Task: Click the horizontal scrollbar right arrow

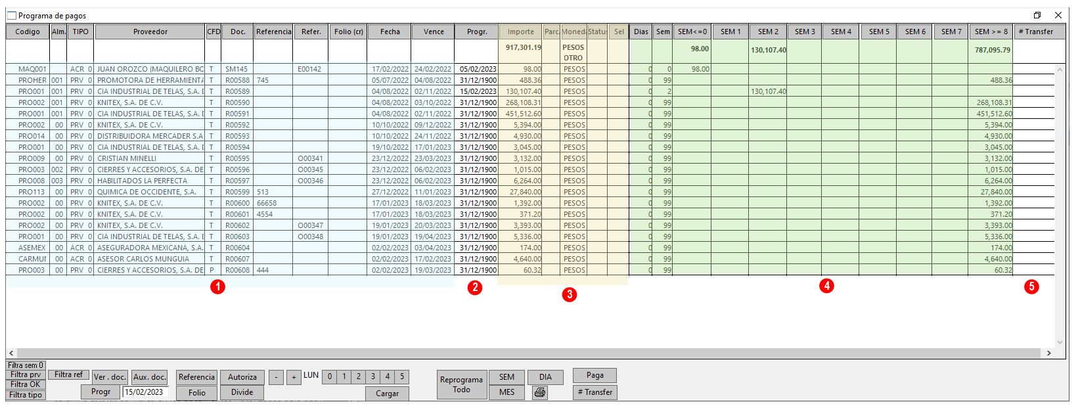Action: click(1048, 353)
